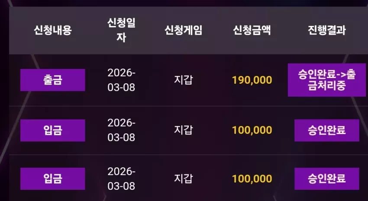Click the 2026-03-08 date in the bottom row
Viewport: 368px width, 201px height.
(x=121, y=179)
